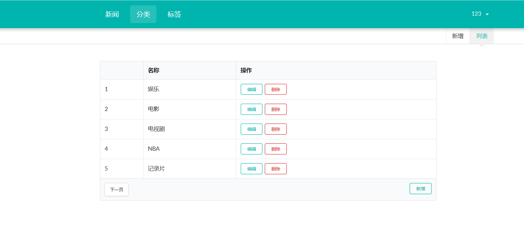This screenshot has width=524, height=230.
Task: Click row number 5 cell
Action: tap(122, 169)
